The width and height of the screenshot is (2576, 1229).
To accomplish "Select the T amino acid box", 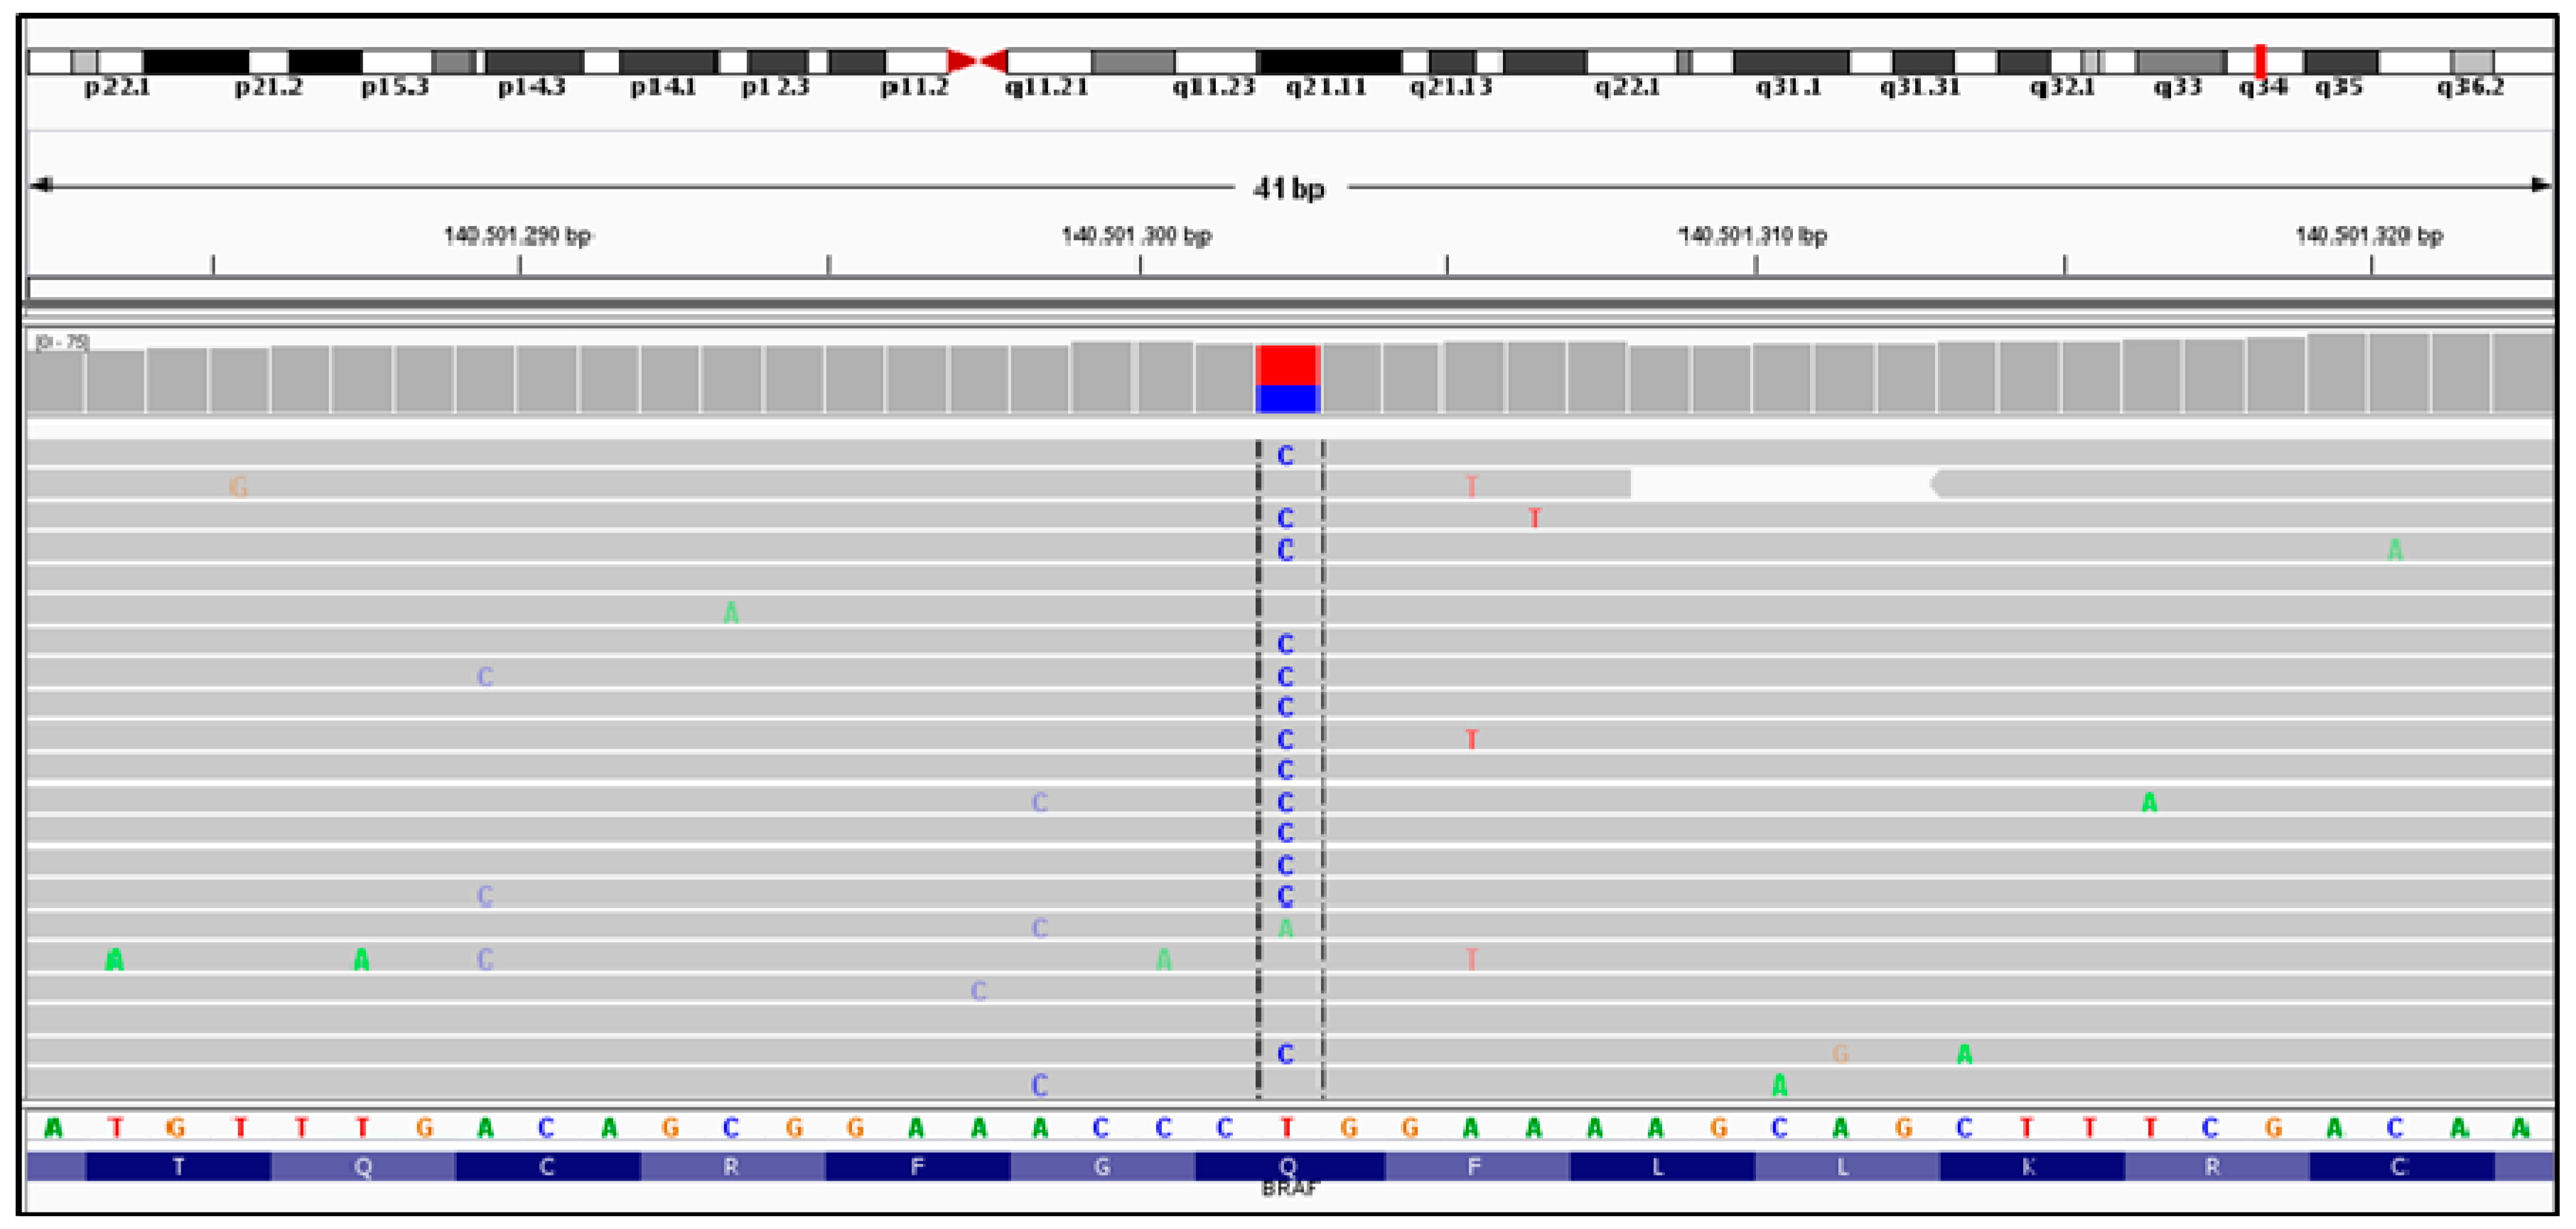I will pos(179,1167).
